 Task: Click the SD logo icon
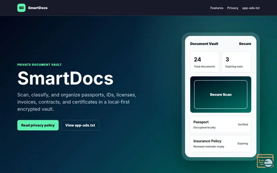pyautogui.click(x=21, y=8)
